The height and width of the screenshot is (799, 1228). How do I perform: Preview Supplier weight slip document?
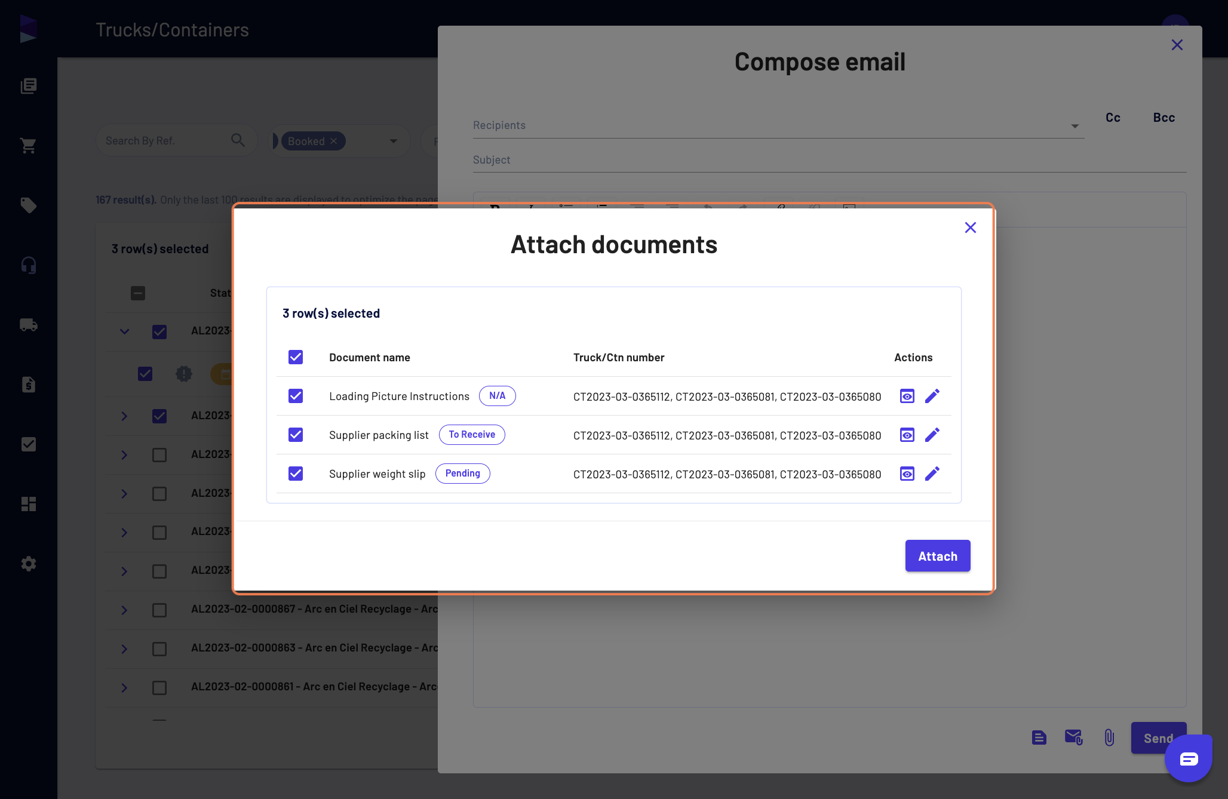(907, 474)
